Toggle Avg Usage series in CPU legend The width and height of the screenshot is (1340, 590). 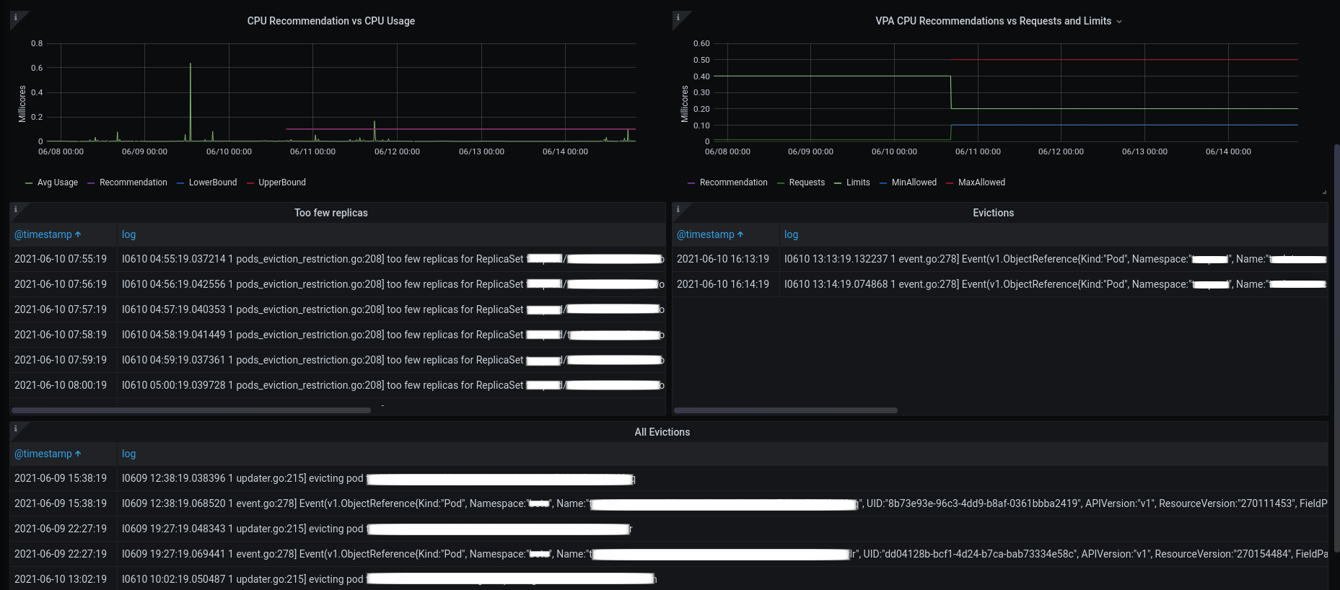click(57, 182)
